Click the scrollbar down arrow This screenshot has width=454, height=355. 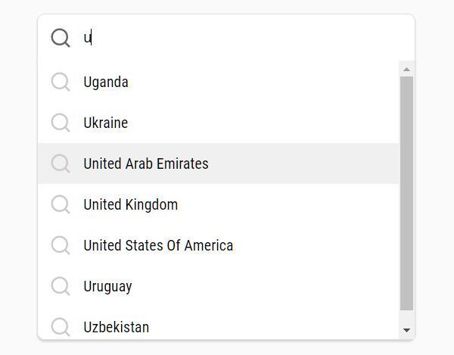406,330
